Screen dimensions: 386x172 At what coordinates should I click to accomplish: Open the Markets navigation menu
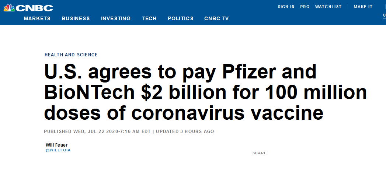[x=37, y=18]
